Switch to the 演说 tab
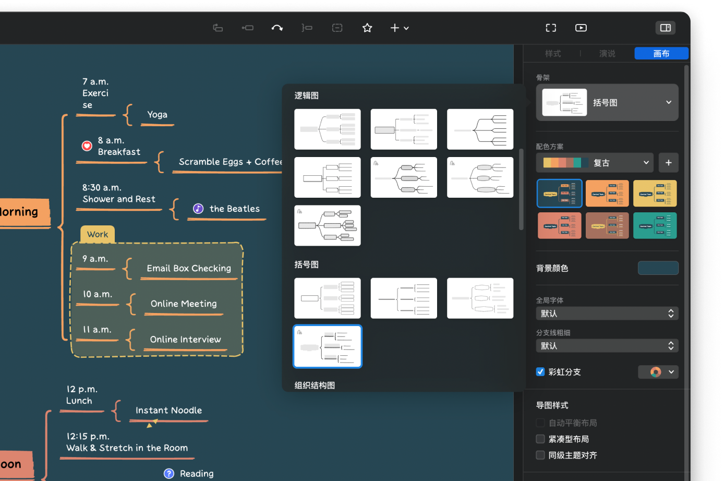The image size is (725, 481). tap(607, 53)
